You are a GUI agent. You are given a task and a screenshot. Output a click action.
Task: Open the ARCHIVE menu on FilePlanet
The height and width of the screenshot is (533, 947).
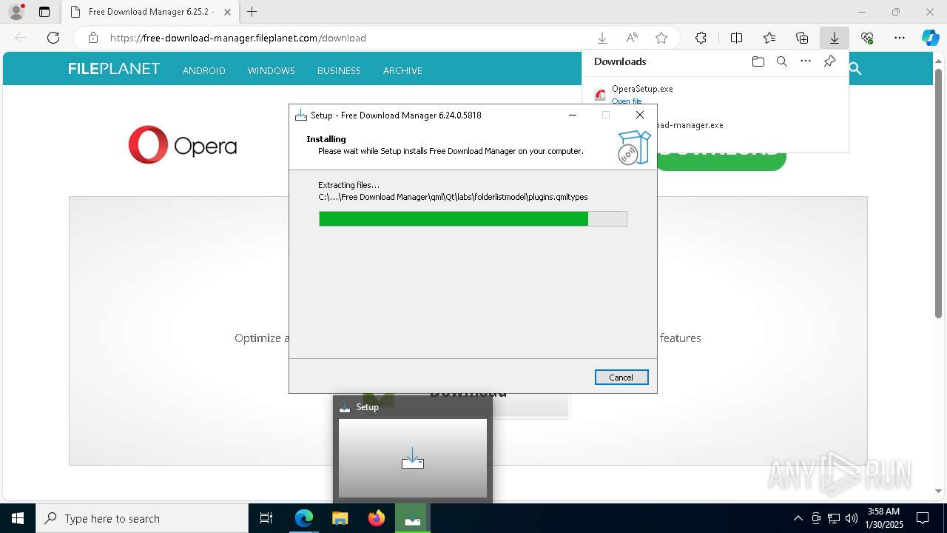pyautogui.click(x=402, y=70)
